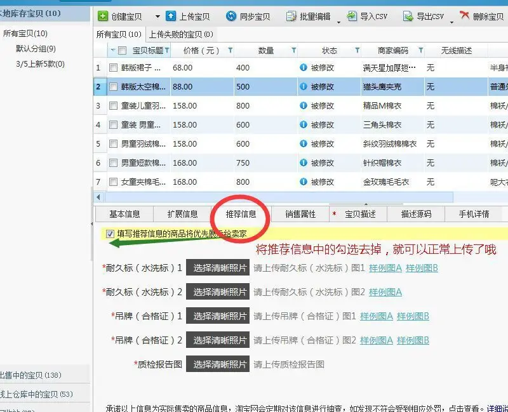Open the dropdown arrow after 批量编辑
Screen dimensions: 508x412
pyautogui.click(x=338, y=22)
